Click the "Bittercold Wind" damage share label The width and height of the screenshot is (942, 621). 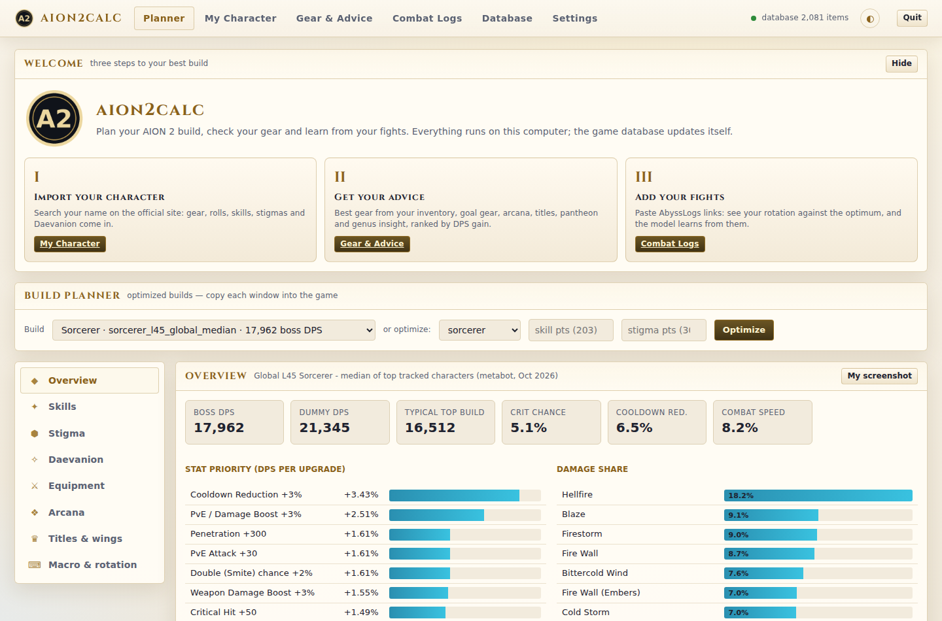click(595, 573)
